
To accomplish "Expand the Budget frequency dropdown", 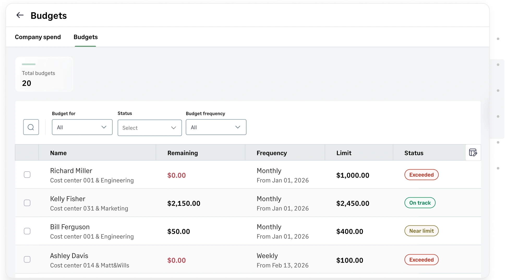I will 216,127.
